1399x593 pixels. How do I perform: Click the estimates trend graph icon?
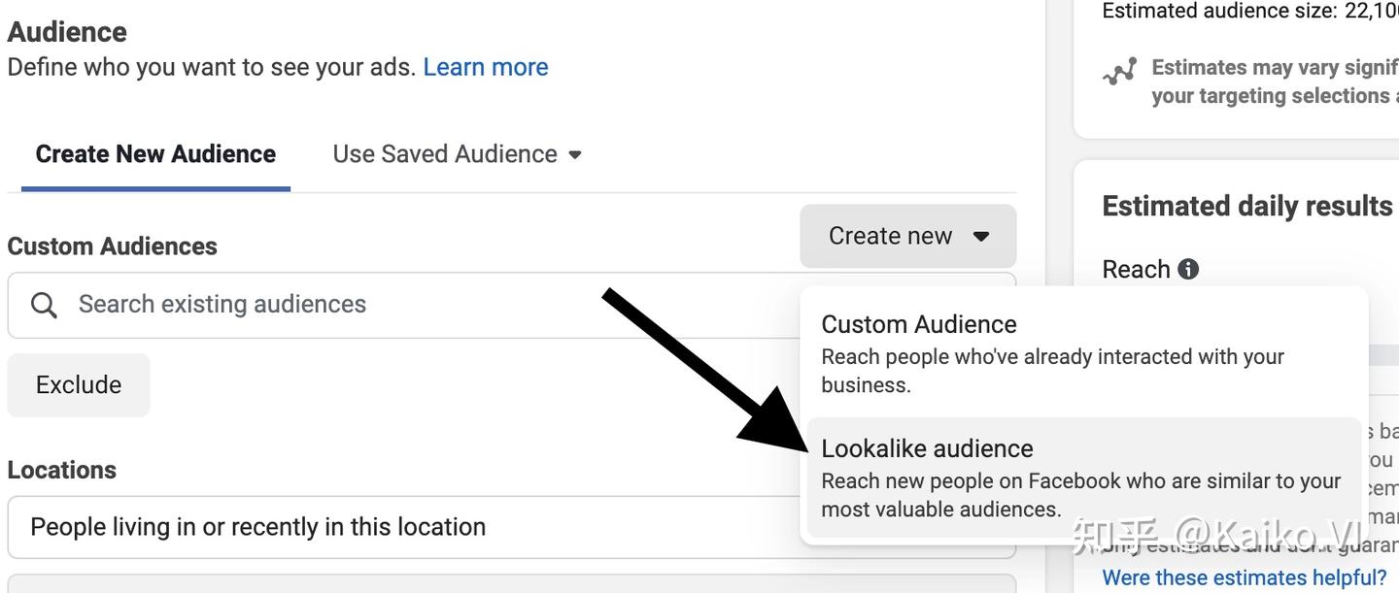pos(1119,74)
